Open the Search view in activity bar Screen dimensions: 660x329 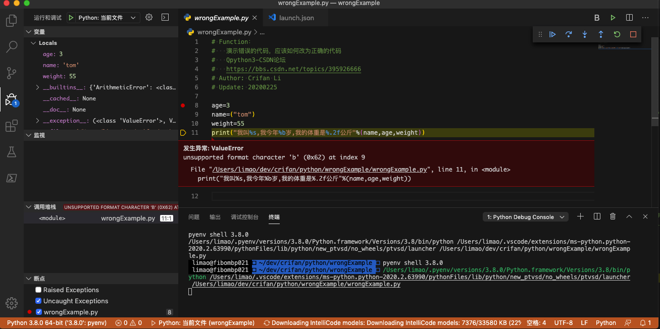pos(11,47)
